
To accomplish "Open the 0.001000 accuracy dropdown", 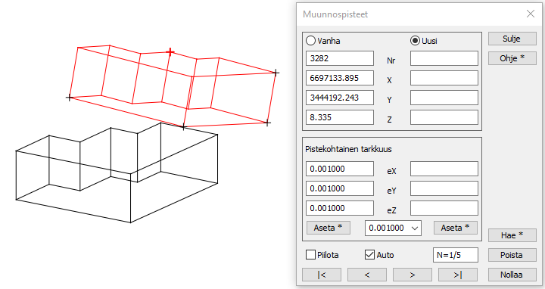I will [x=393, y=228].
